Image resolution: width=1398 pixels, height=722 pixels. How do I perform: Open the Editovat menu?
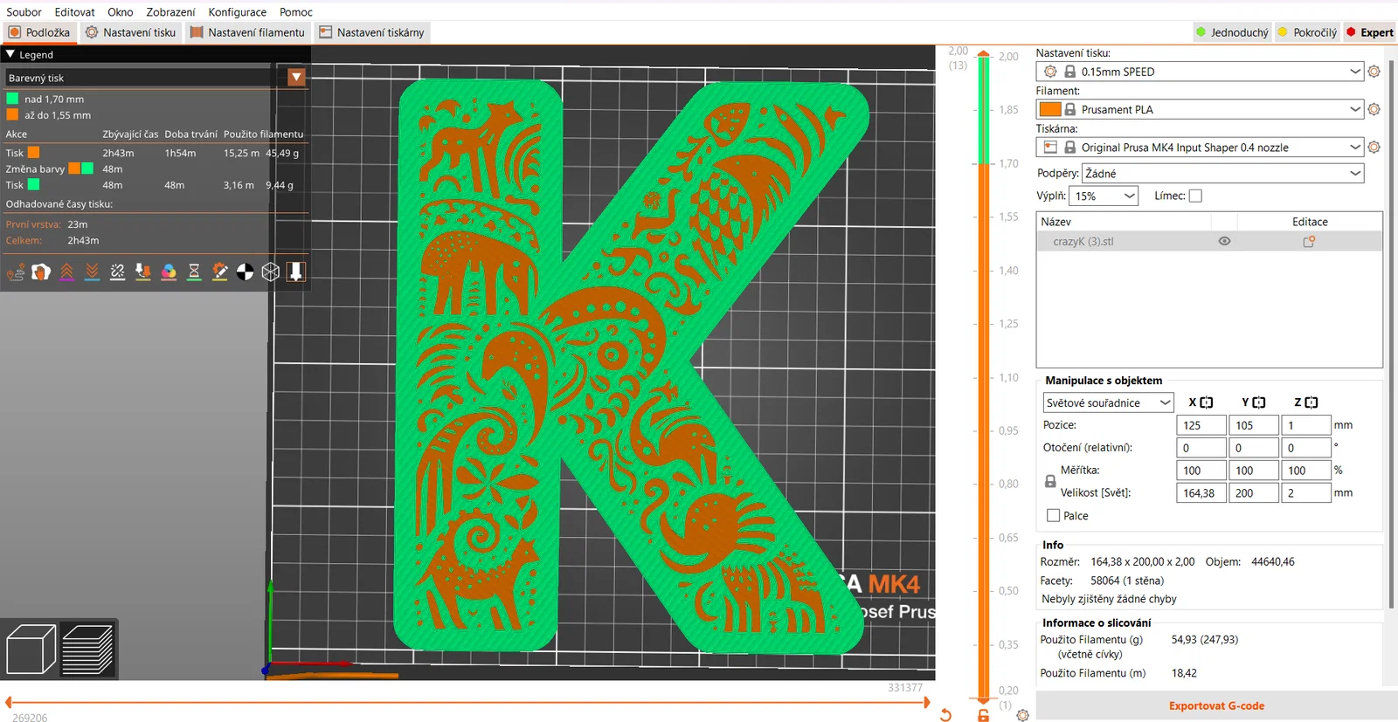point(74,11)
